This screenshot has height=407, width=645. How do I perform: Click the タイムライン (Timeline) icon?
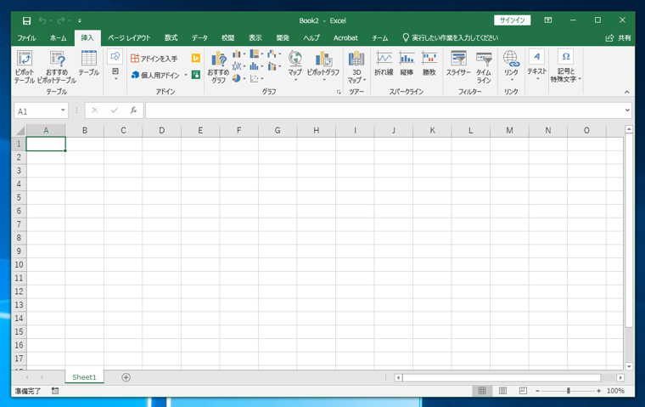(483, 65)
